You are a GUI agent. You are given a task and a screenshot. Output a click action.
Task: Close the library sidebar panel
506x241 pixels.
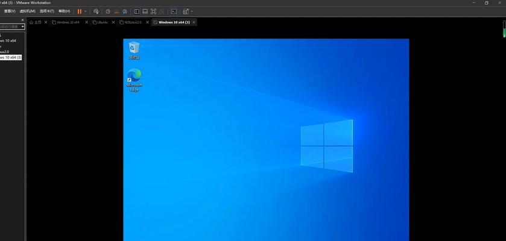[x=22, y=20]
